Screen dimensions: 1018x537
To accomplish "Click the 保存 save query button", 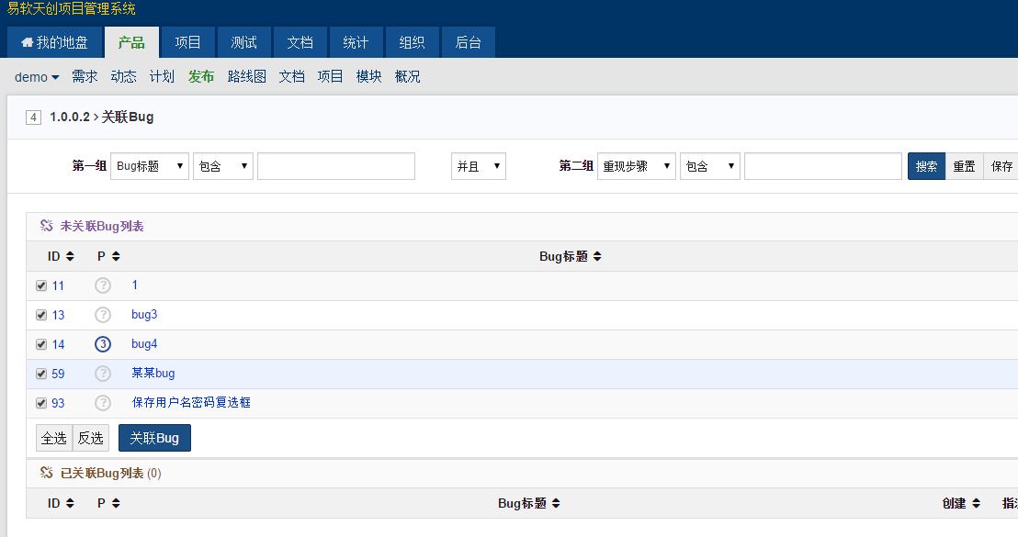I will 1001,166.
